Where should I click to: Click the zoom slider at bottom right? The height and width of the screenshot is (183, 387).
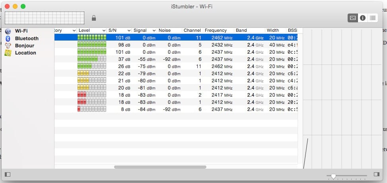[x=333, y=176]
